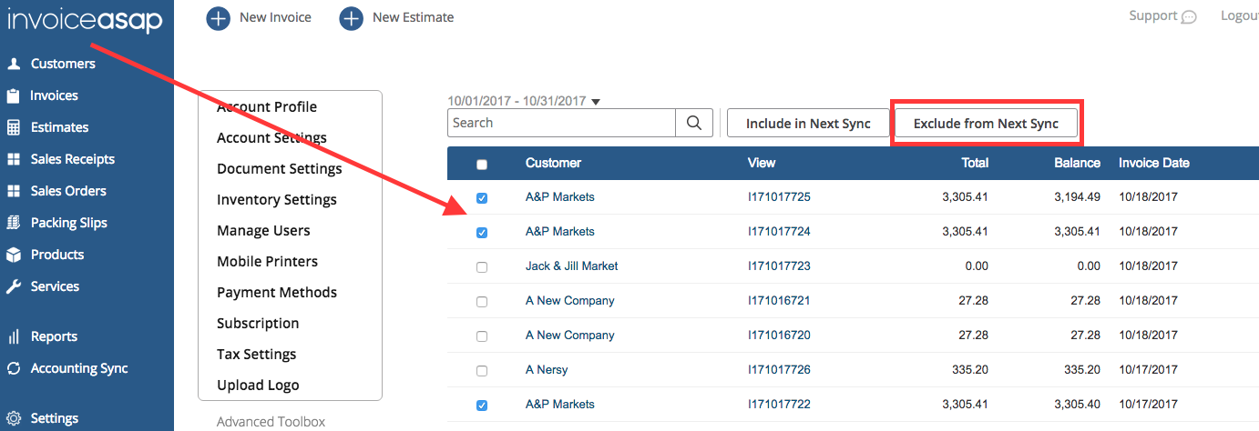Viewport: 1259px width, 431px height.
Task: Toggle the select-all checkbox in table header
Action: (x=482, y=165)
